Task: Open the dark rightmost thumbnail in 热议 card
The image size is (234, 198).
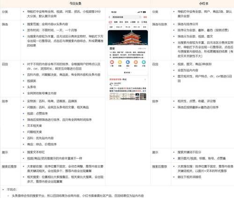Action: [x=143, y=96]
